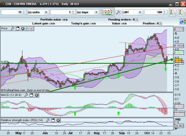Image resolution: width=186 pixels, height=136 pixels.
Task: Open Price panel wrench settings
Action: [x=12, y=28]
